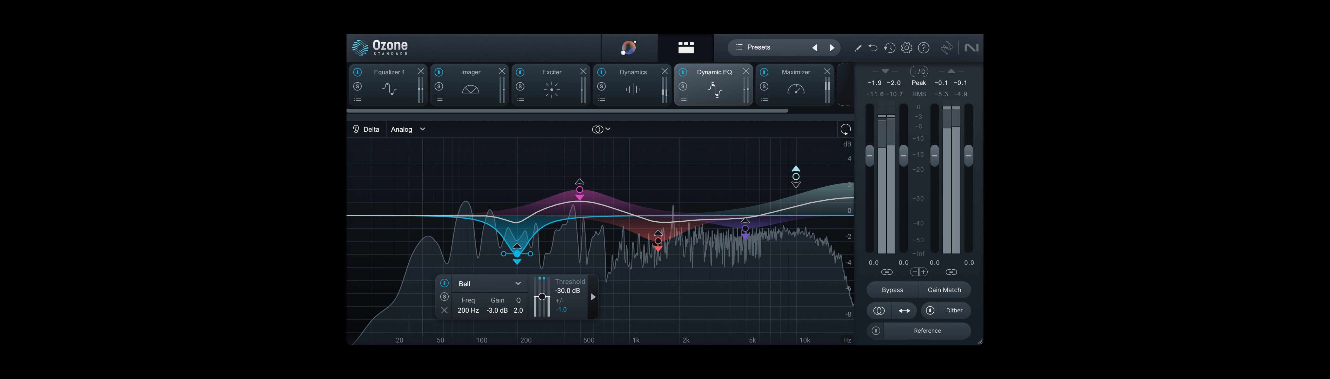Remove the Exciter module with X

pos(583,72)
